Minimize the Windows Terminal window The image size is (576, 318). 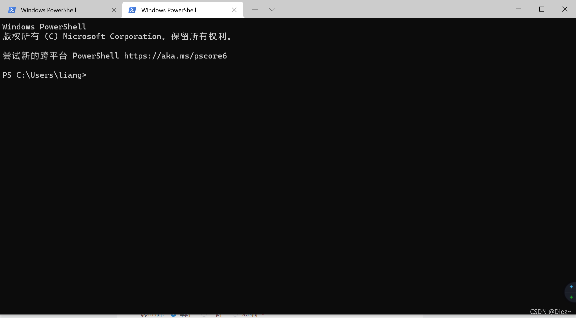click(x=519, y=9)
